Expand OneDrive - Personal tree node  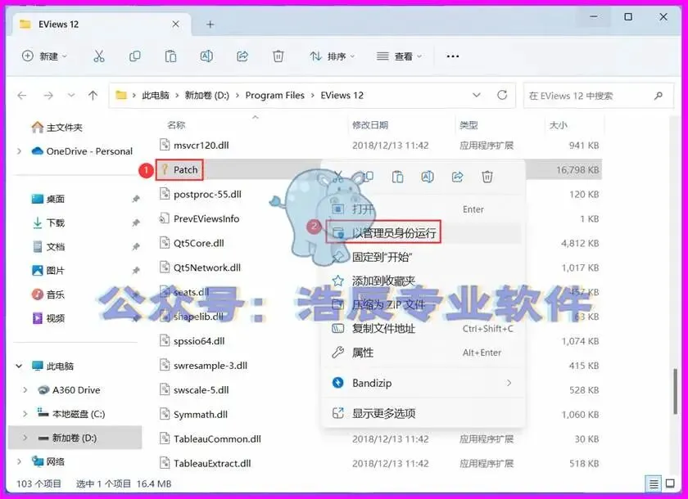coord(20,151)
